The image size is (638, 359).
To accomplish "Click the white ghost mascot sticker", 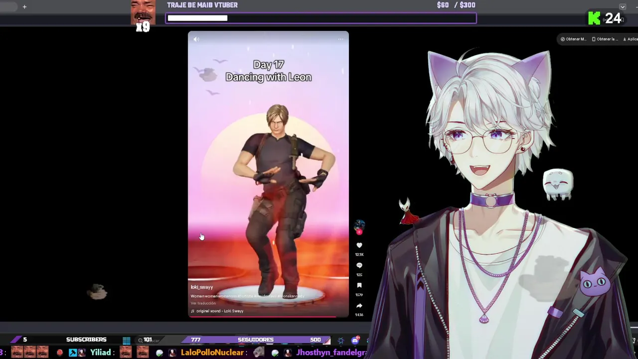I will click(558, 184).
